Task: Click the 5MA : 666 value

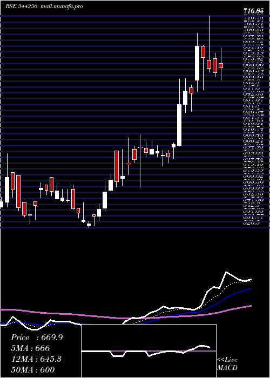Action: (30, 348)
